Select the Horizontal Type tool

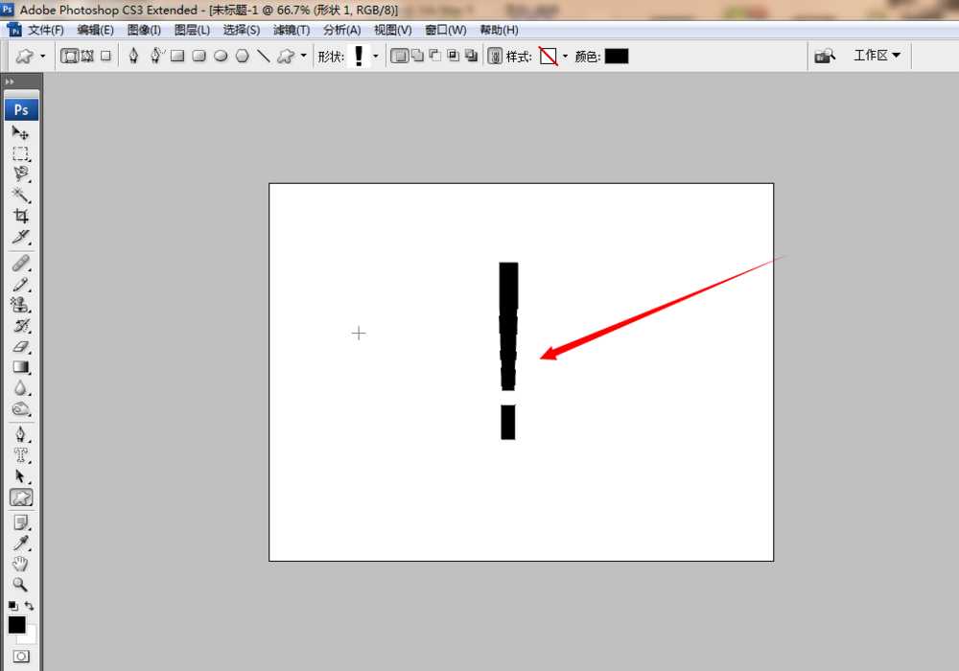click(20, 455)
